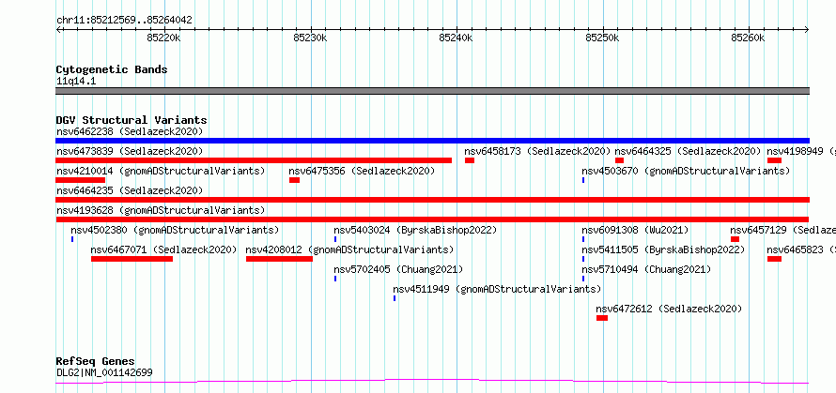
Task: Click the red nsv4208012 variant bar
Action: [279, 259]
